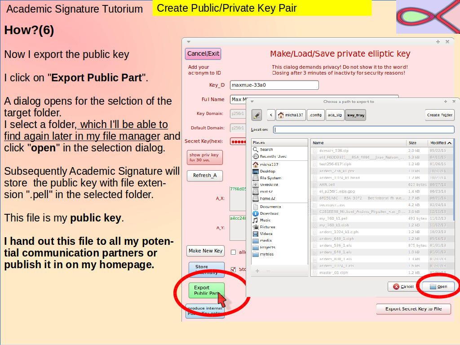460x345 pixels.
Task: Open micha137 home folder in Places sidebar
Action: click(269, 164)
